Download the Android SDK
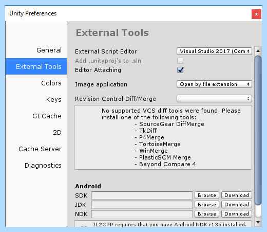This screenshot has height=232, width=267. click(x=237, y=195)
